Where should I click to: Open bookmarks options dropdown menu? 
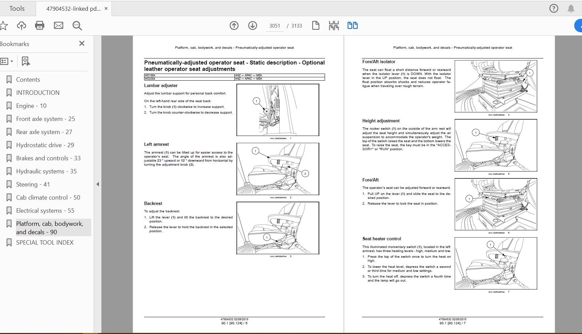pos(7,61)
